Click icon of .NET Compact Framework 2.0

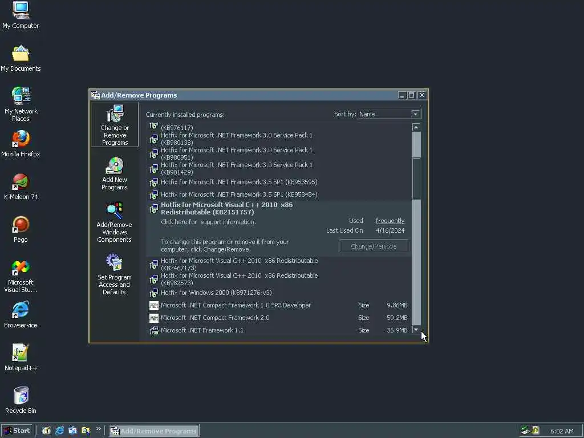[154, 318]
